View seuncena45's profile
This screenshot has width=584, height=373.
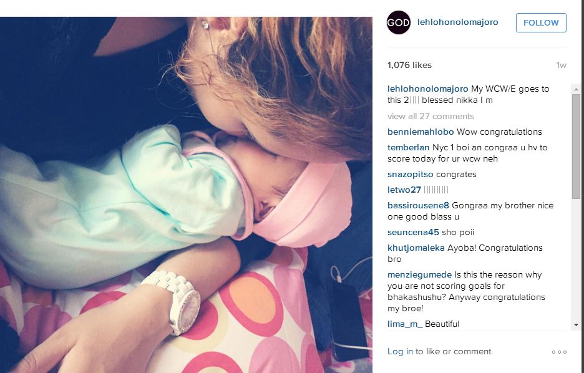[x=413, y=232]
